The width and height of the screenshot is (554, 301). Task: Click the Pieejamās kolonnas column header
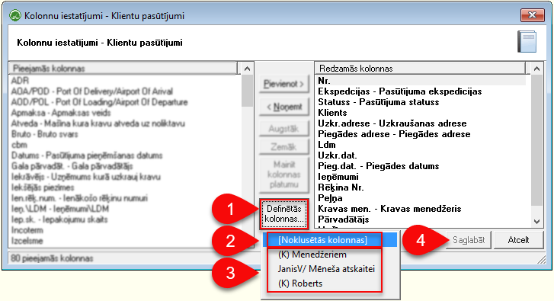(123, 69)
